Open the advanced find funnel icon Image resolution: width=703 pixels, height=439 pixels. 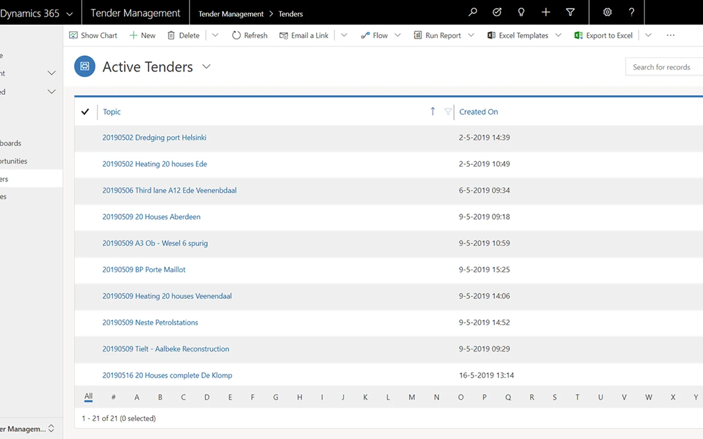(570, 12)
